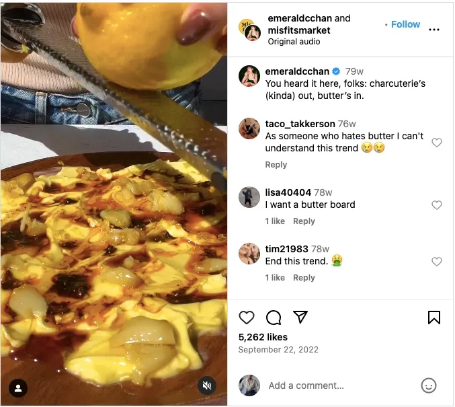Save post with the bookmark icon
Screen dimensions: 455x407
[x=434, y=318]
